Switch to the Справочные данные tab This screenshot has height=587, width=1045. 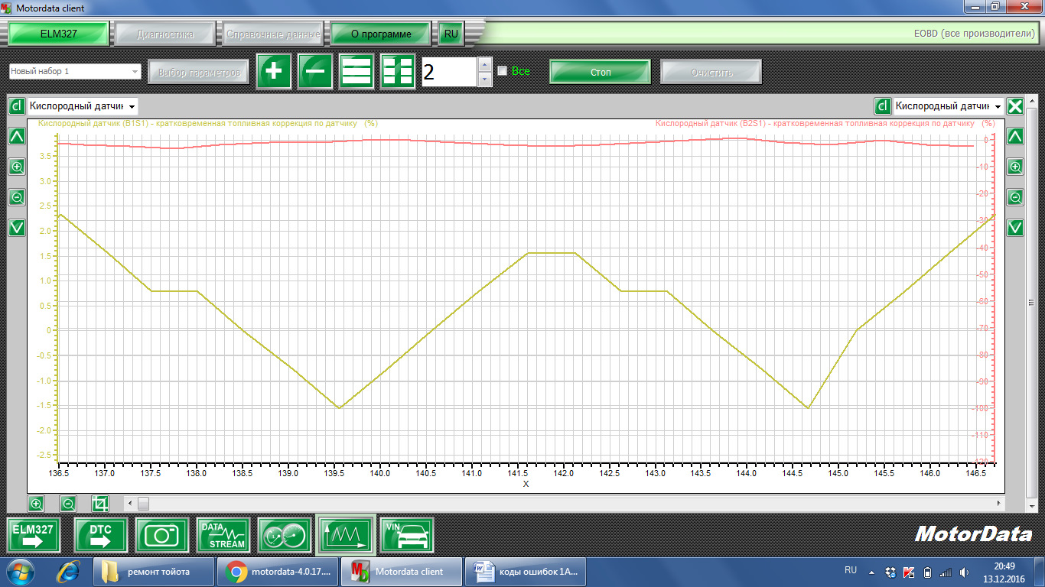pos(274,34)
